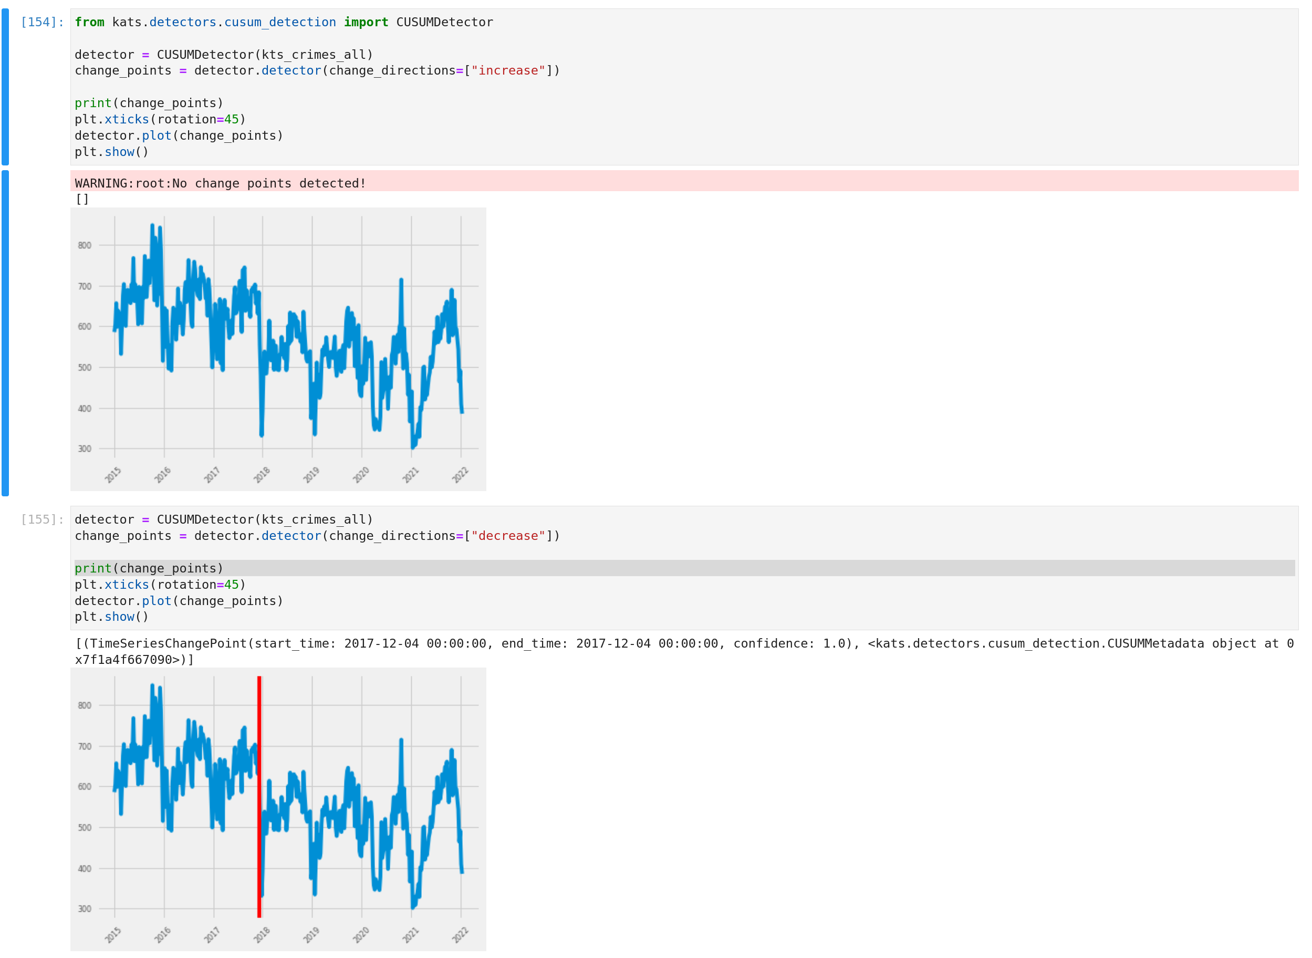Click plt.xticks(rotation=45) in cell 154
The width and height of the screenshot is (1312, 958).
160,119
